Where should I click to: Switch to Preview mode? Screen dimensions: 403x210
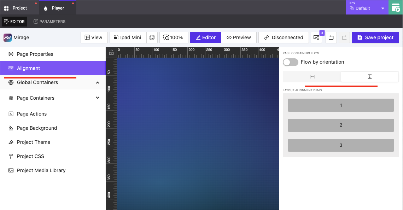click(x=239, y=37)
